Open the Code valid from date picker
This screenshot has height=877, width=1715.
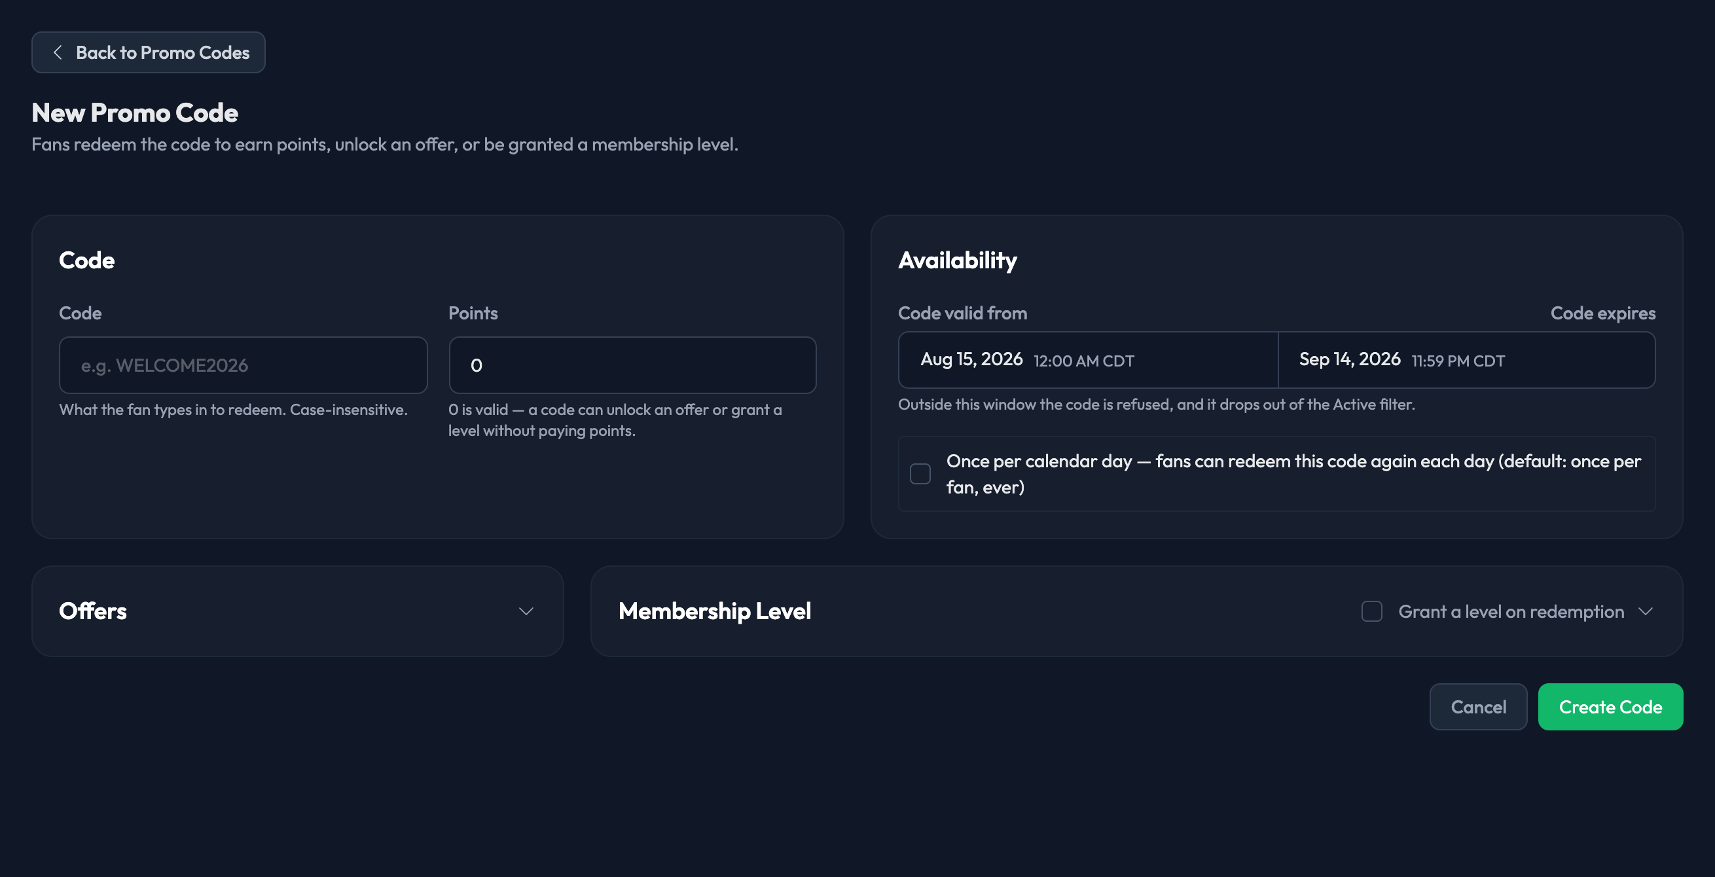1088,360
